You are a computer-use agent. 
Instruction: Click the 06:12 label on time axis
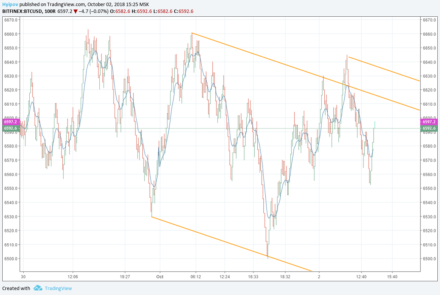point(196,277)
